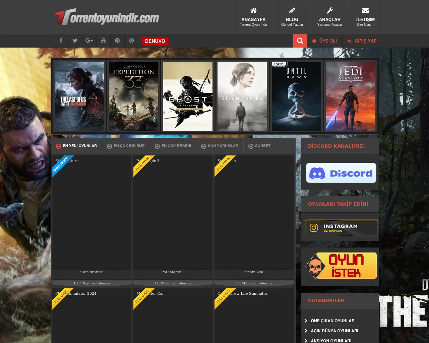Expand the ÖNE ÇIKAN OYUNLAR category

point(332,321)
